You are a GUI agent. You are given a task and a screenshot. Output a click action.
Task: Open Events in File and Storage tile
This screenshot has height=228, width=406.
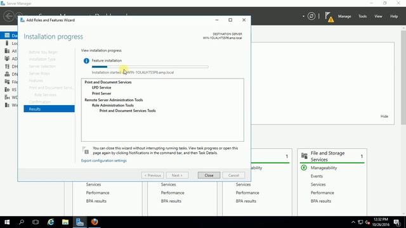[317, 176]
